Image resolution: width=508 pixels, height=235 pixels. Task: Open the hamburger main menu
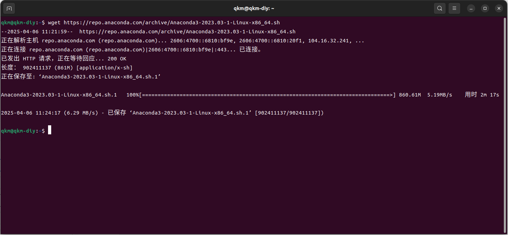click(x=454, y=8)
